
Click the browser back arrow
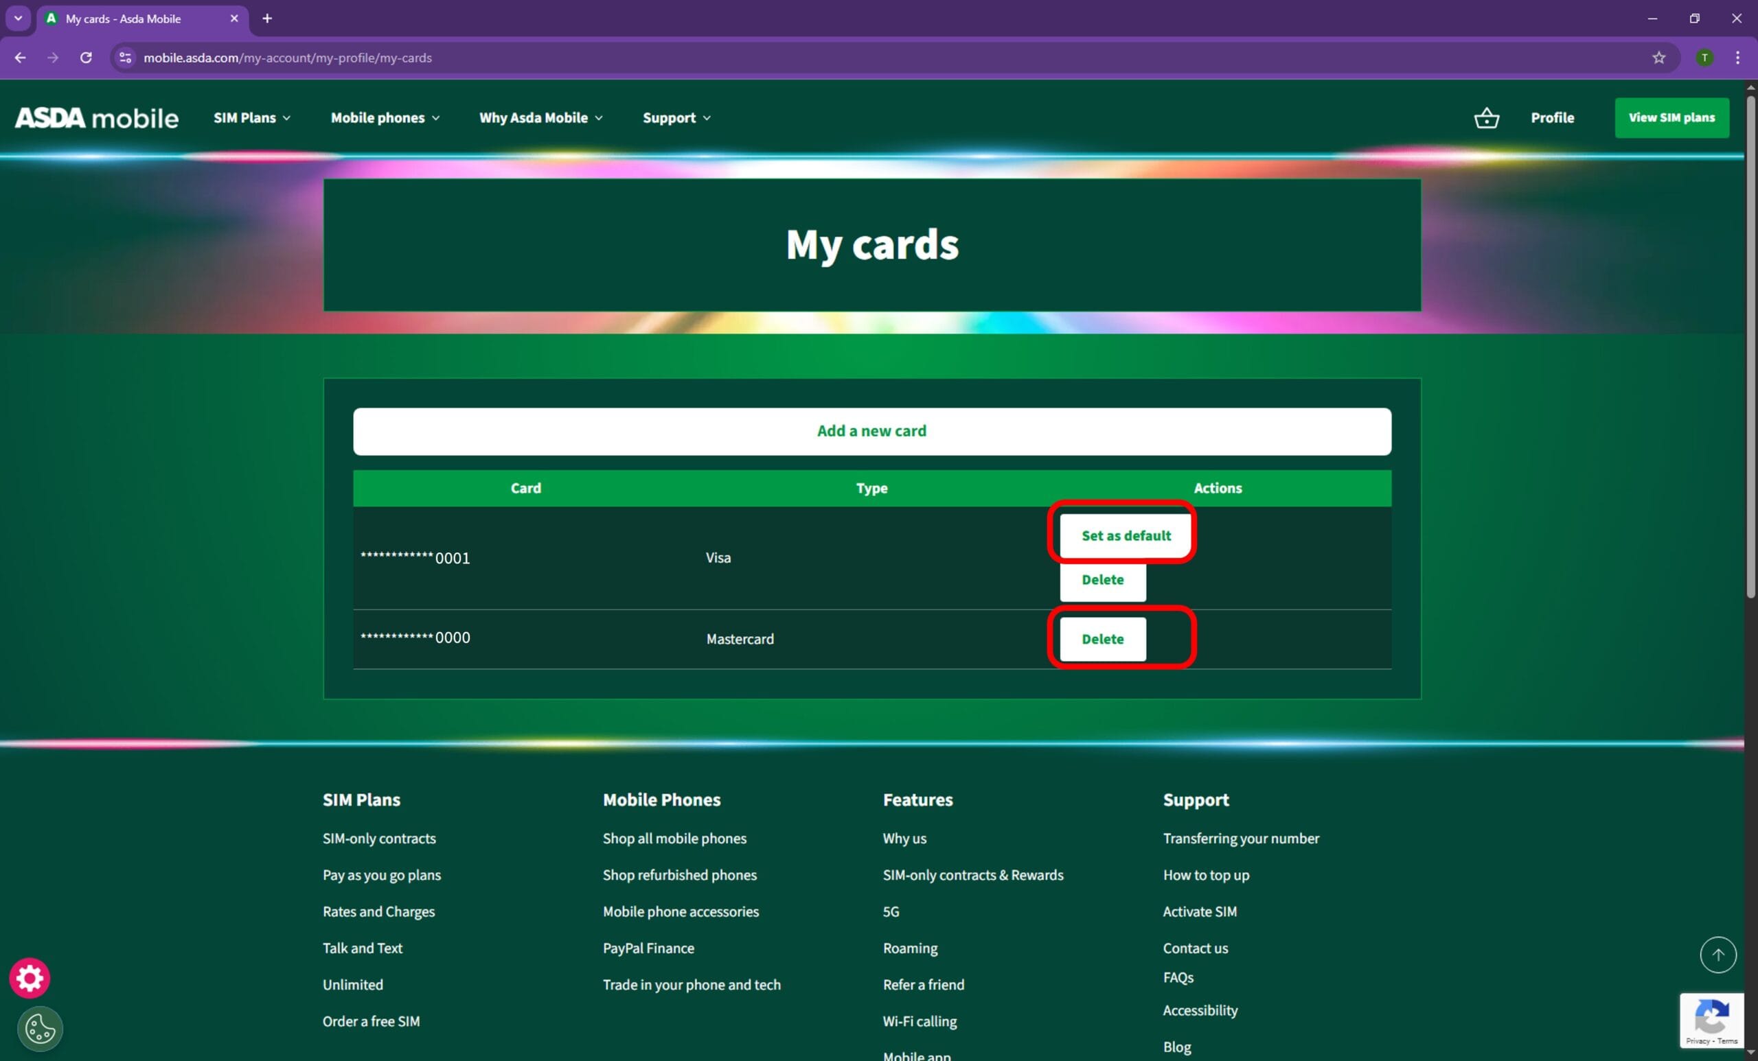tap(20, 58)
